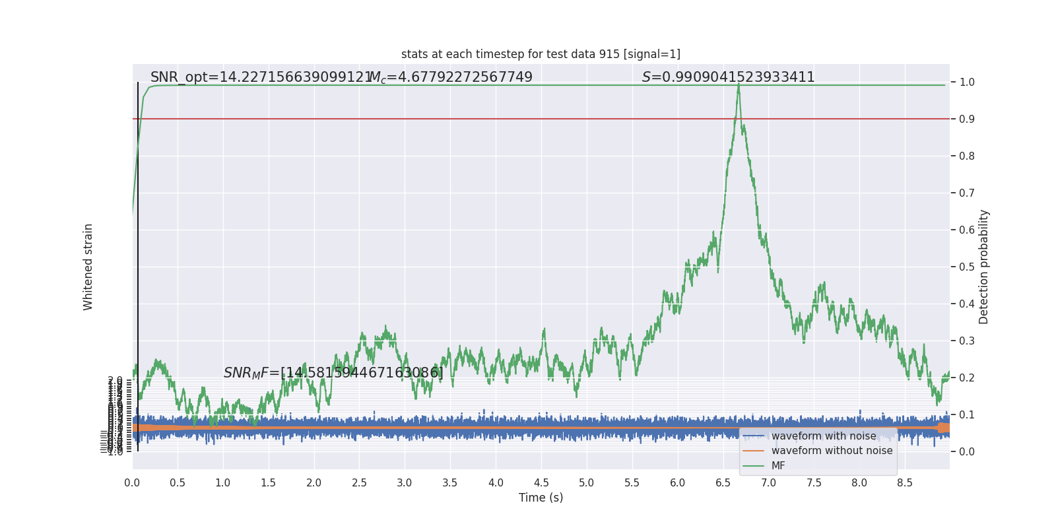Click right-axis tick label 0.8
The width and height of the screenshot is (1056, 528).
coord(967,156)
